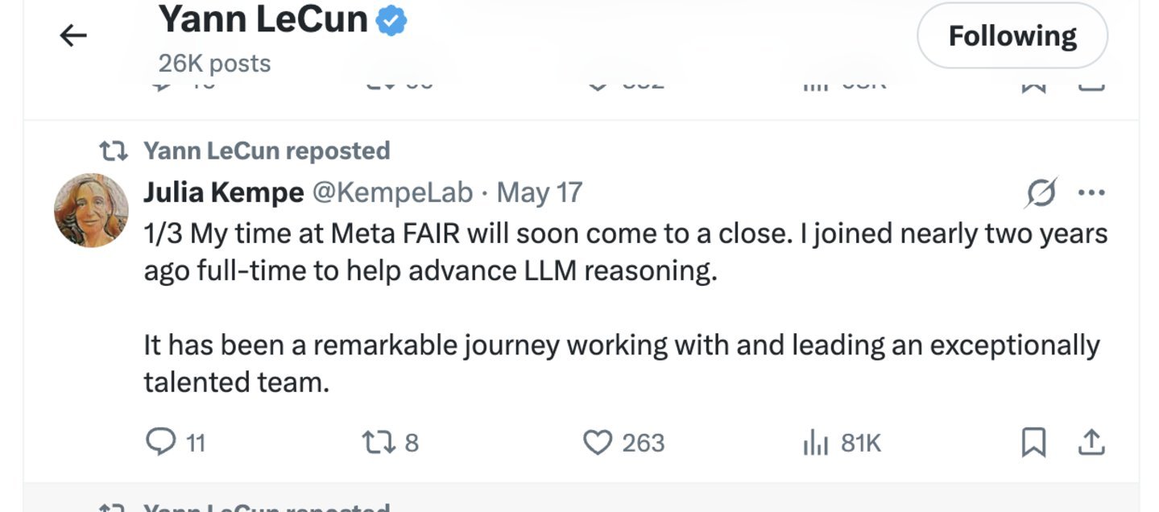Open post text beginning '1/3 My time at Meta FAIR'
The width and height of the screenshot is (1159, 512).
click(x=625, y=308)
